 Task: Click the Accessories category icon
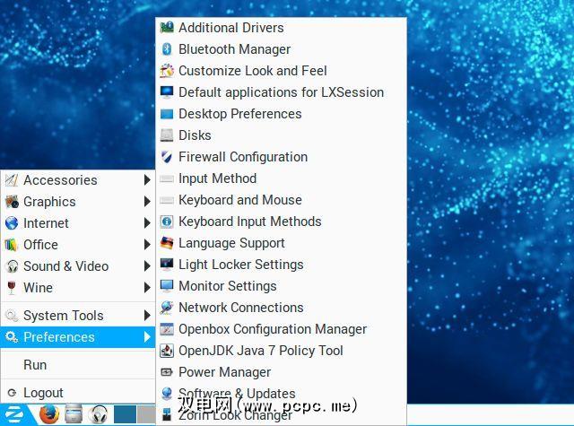(x=12, y=180)
